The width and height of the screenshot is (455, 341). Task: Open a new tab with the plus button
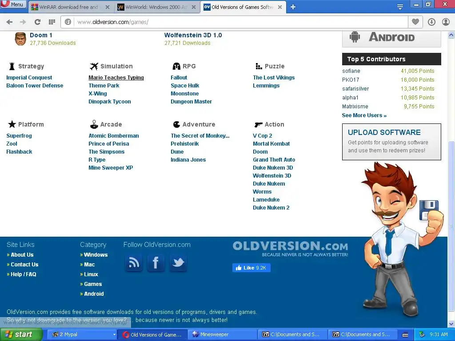pos(293,7)
